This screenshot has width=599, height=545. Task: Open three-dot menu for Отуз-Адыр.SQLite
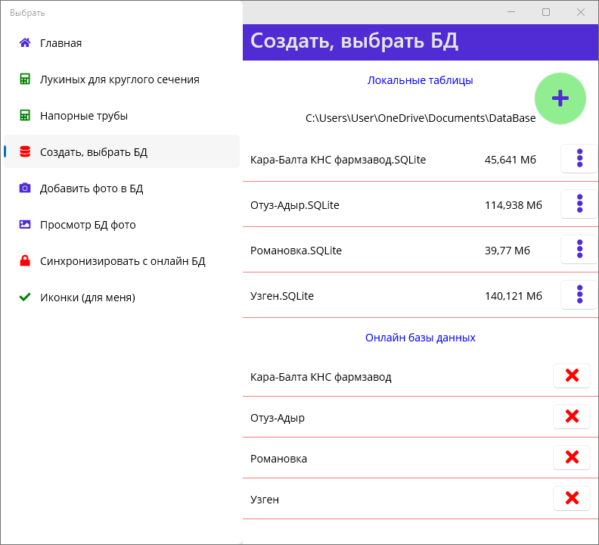point(579,204)
